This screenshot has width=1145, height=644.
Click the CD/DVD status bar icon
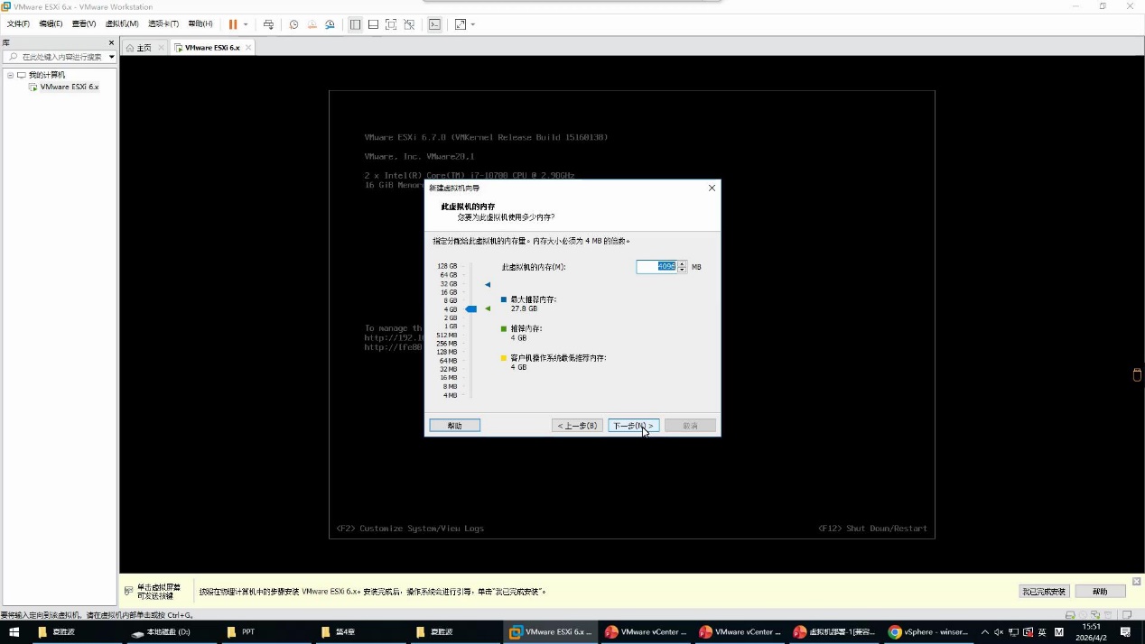1083,615
